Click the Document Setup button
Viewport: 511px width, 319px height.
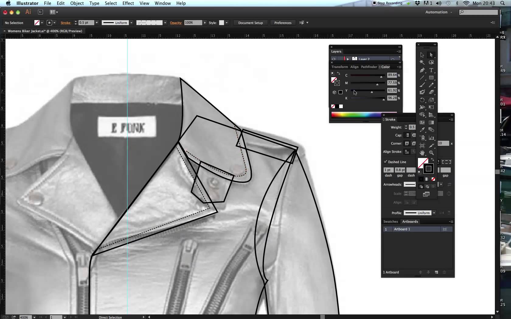point(250,23)
